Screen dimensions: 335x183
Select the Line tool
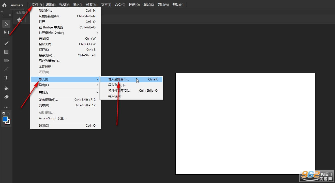tap(6, 69)
